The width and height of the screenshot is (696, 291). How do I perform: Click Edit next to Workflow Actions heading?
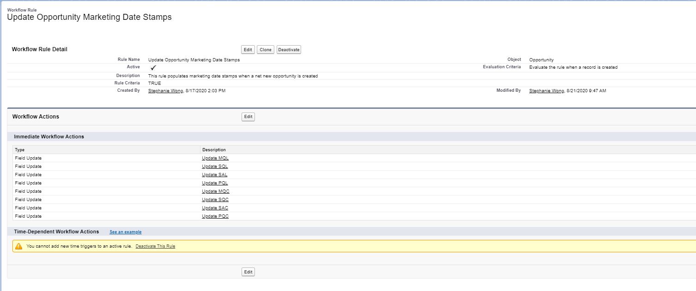tap(248, 117)
